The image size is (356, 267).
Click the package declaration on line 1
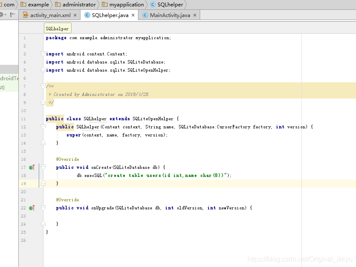coord(108,38)
